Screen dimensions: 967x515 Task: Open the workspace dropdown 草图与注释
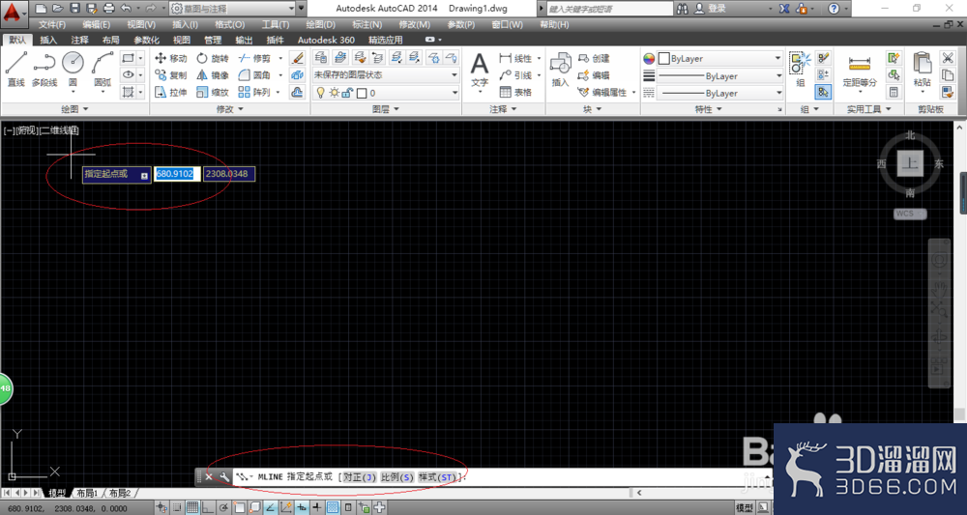point(232,9)
